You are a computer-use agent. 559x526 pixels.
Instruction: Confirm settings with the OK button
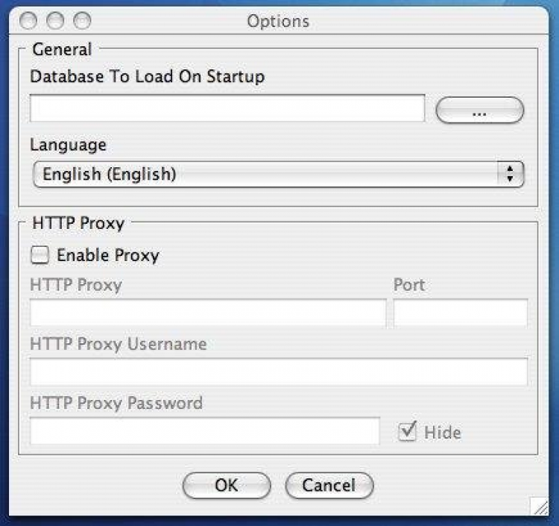click(226, 486)
